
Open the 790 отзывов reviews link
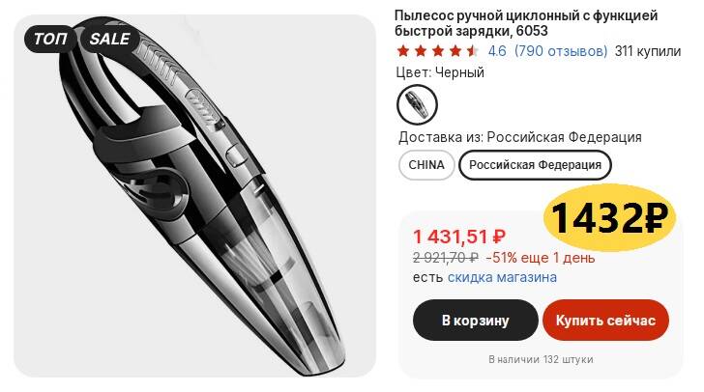tap(561, 51)
